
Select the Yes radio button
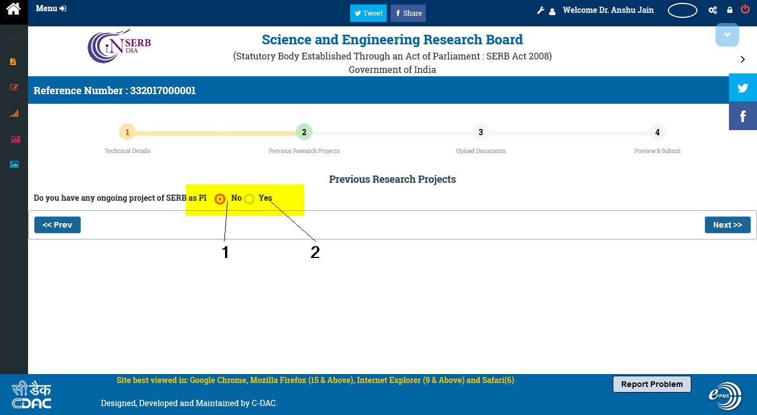[x=249, y=199]
